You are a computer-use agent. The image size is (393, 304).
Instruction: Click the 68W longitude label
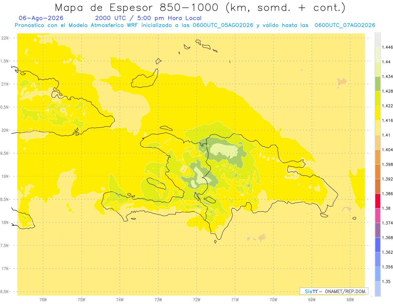coord(350,300)
